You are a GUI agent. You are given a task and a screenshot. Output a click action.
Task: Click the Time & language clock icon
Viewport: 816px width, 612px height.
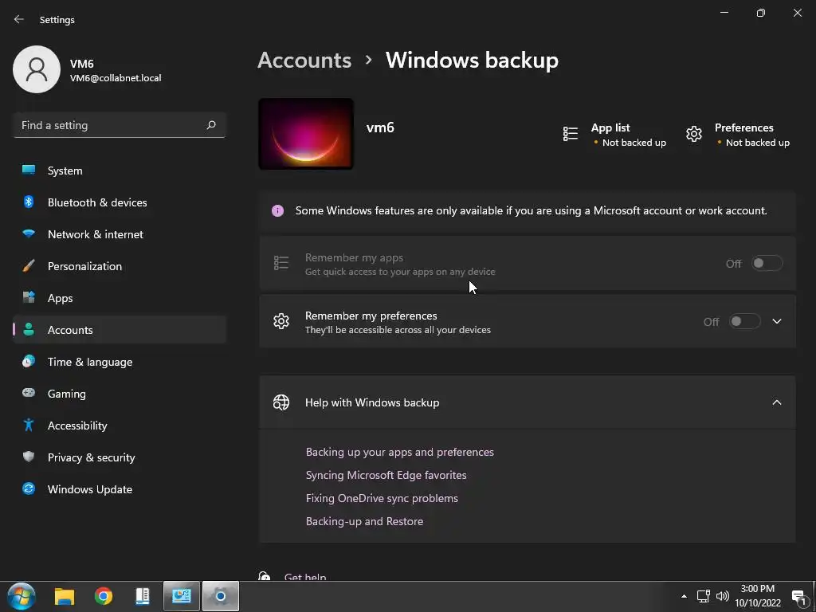[x=29, y=361]
